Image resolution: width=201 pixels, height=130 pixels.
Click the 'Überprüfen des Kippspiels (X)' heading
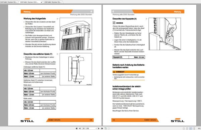coord(125,19)
